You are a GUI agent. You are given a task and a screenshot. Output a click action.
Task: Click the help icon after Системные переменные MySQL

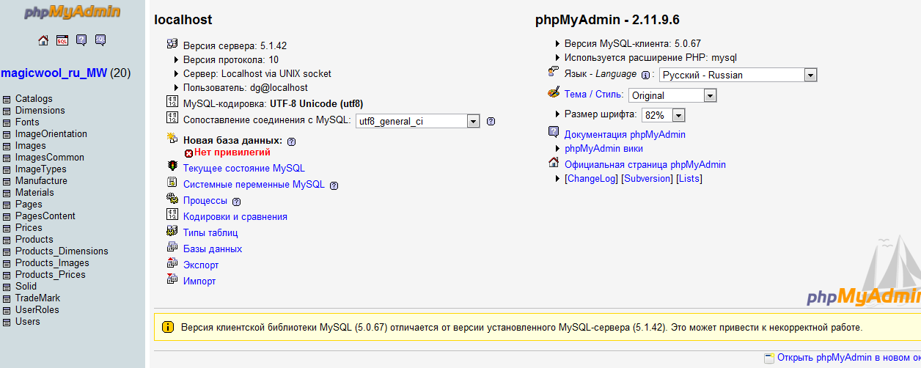pos(334,185)
